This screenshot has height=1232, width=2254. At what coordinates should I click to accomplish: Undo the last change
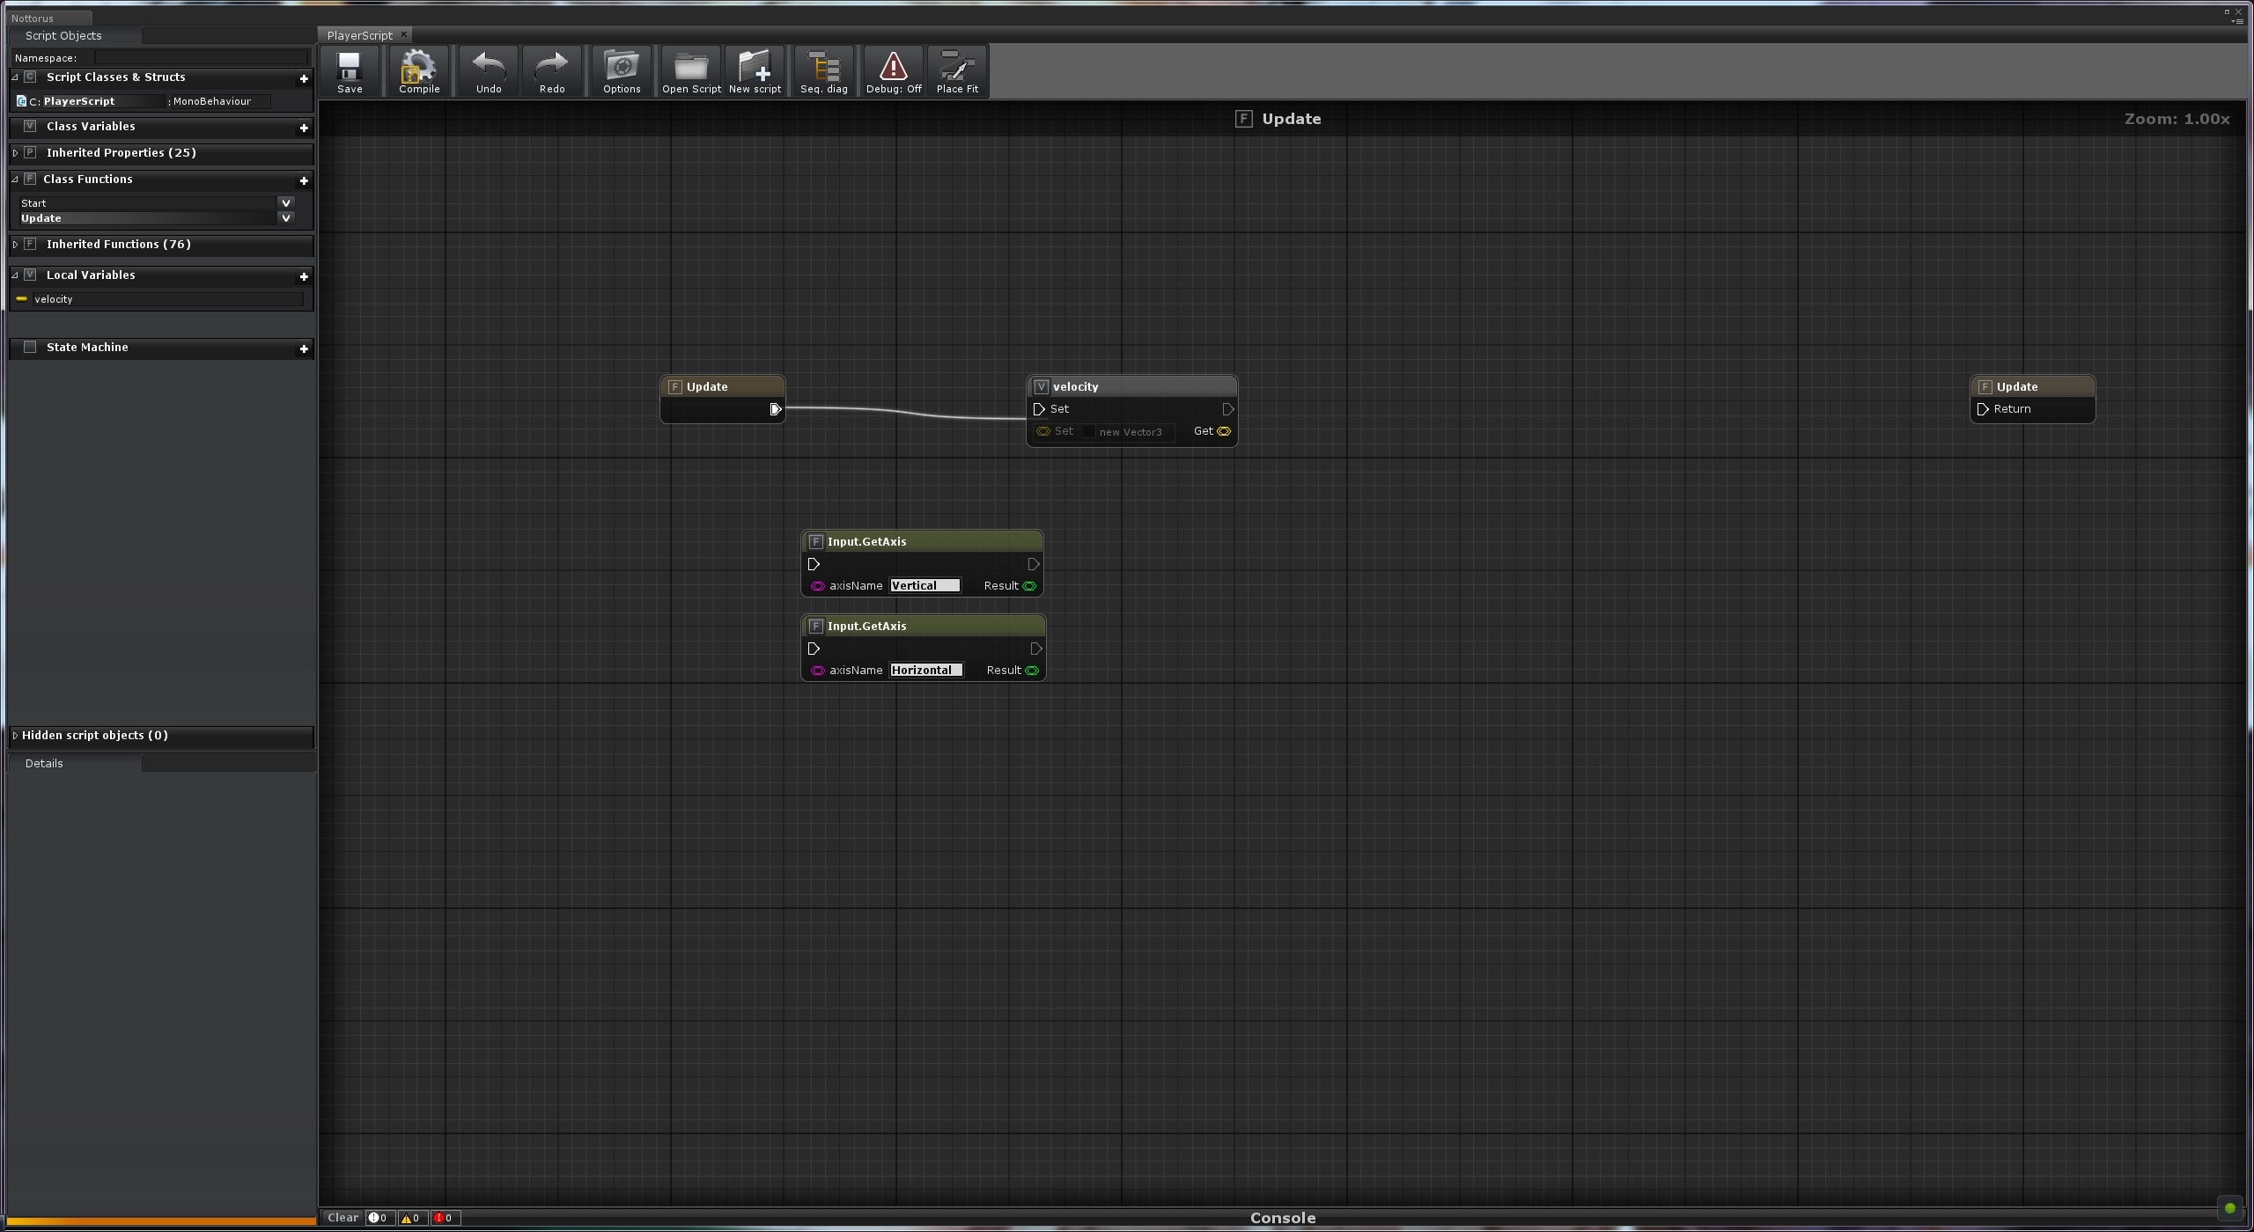(x=488, y=70)
